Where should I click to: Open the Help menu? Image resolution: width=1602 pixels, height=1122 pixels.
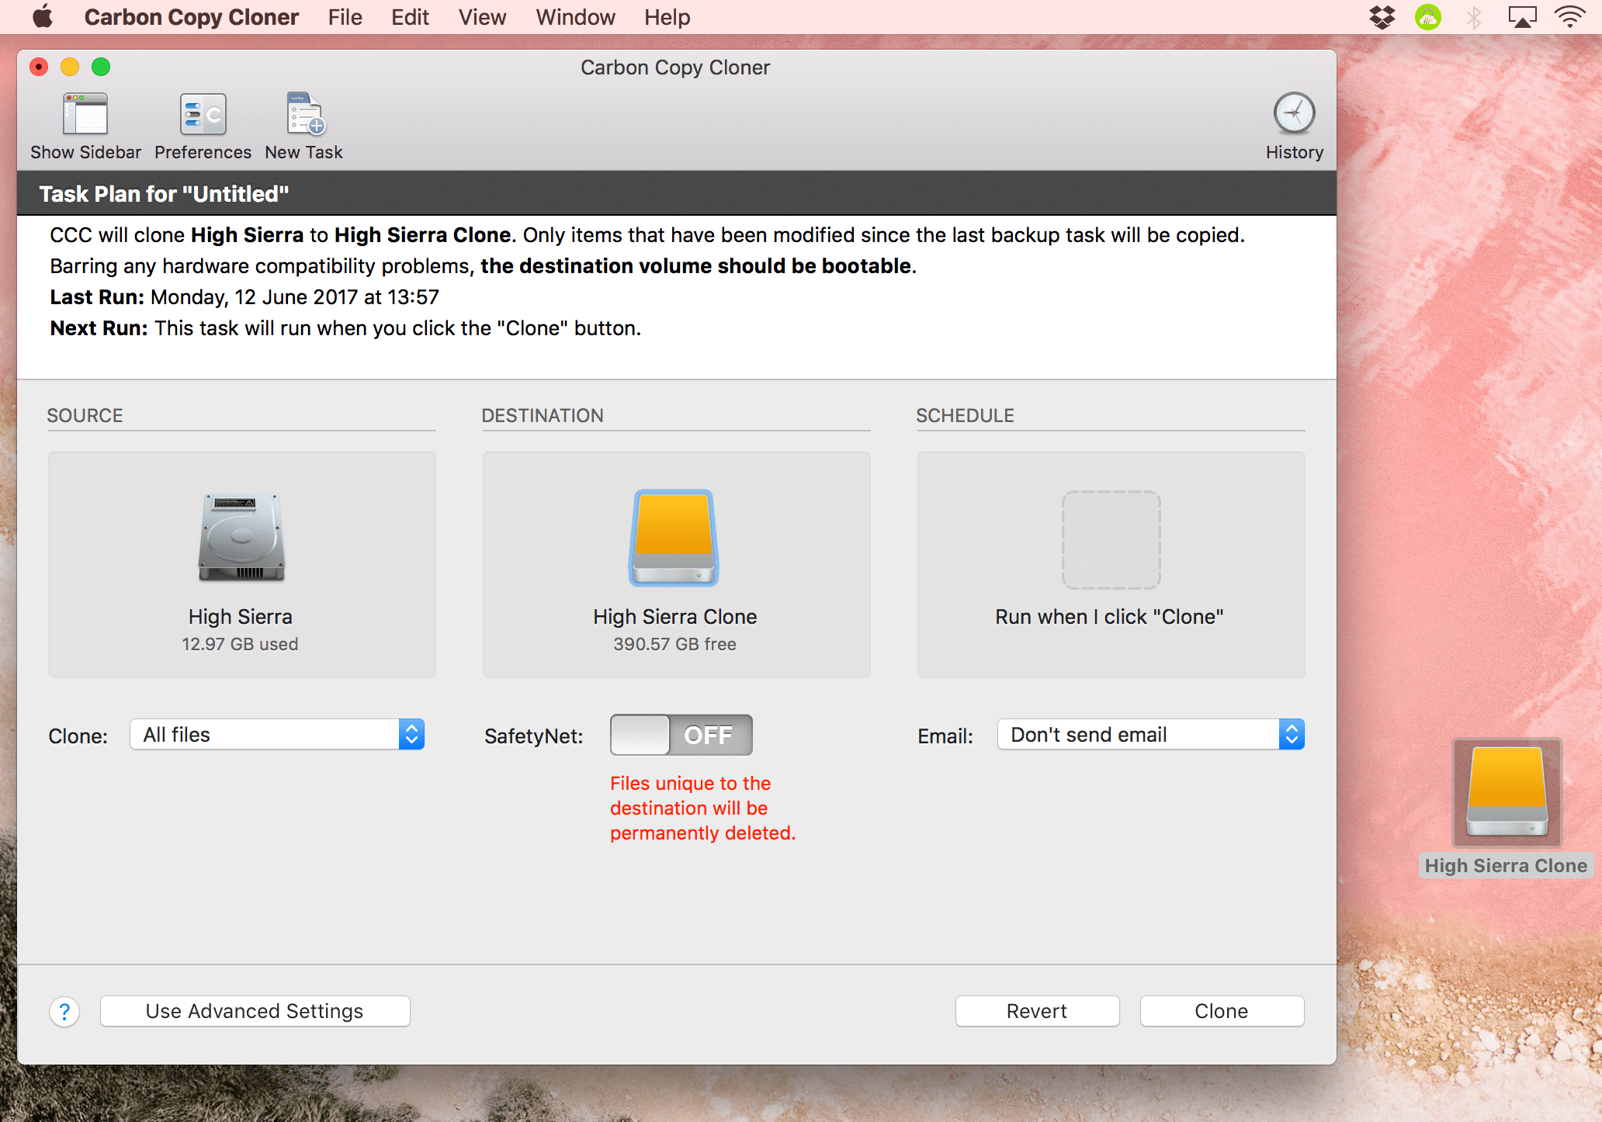[667, 17]
